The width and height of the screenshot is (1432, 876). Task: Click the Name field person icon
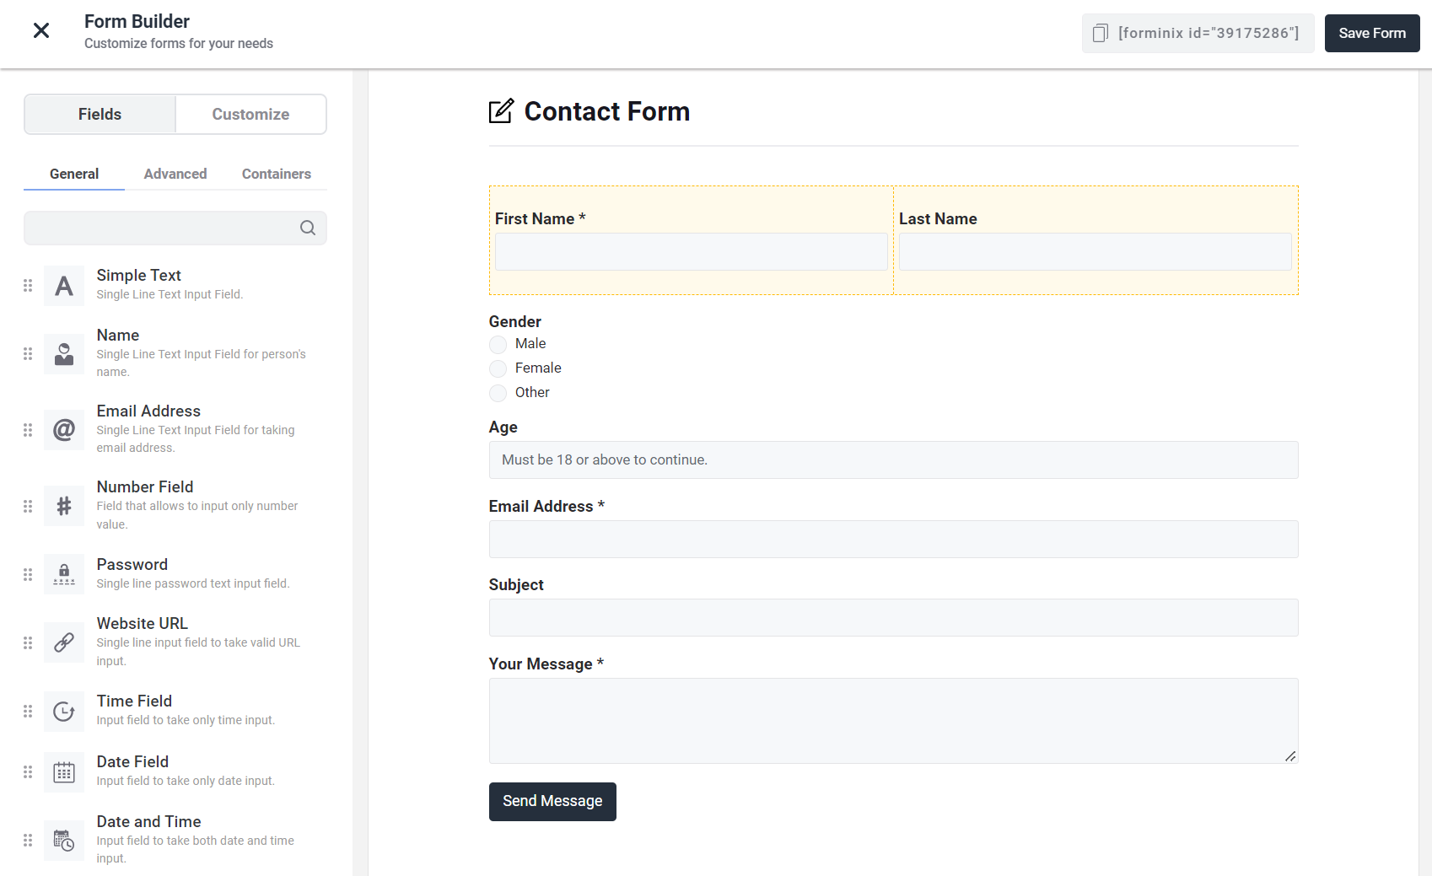click(x=64, y=354)
